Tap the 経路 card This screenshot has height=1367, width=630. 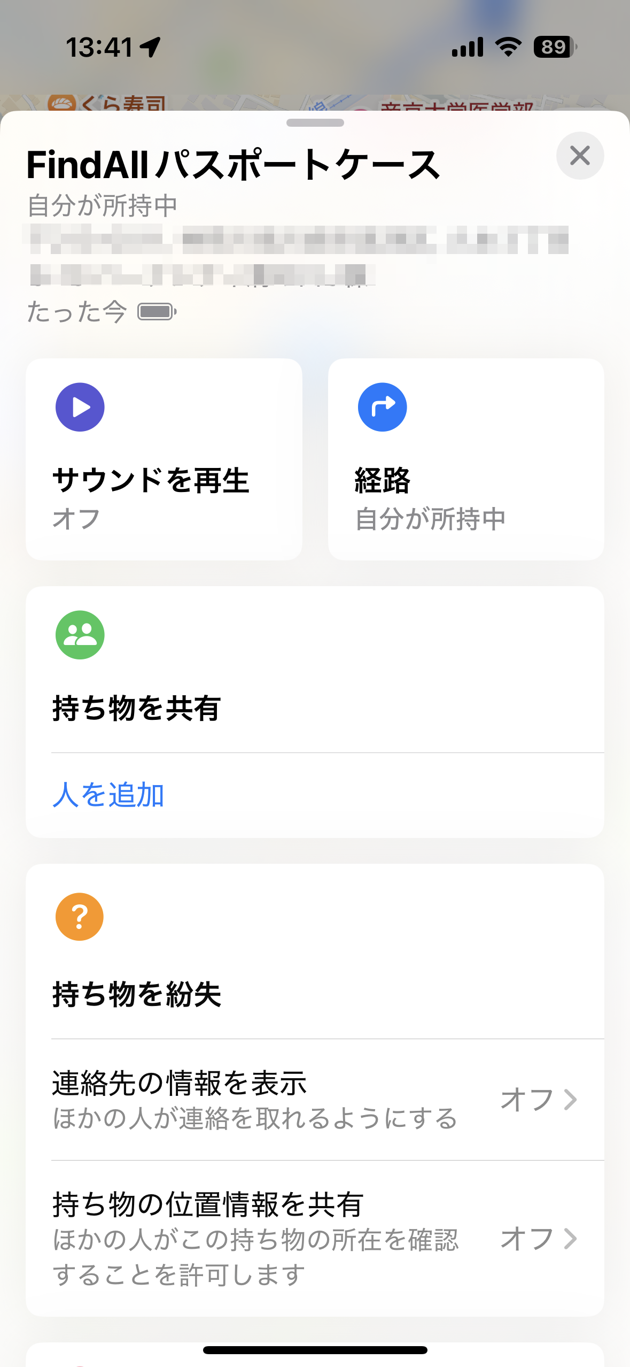[465, 459]
